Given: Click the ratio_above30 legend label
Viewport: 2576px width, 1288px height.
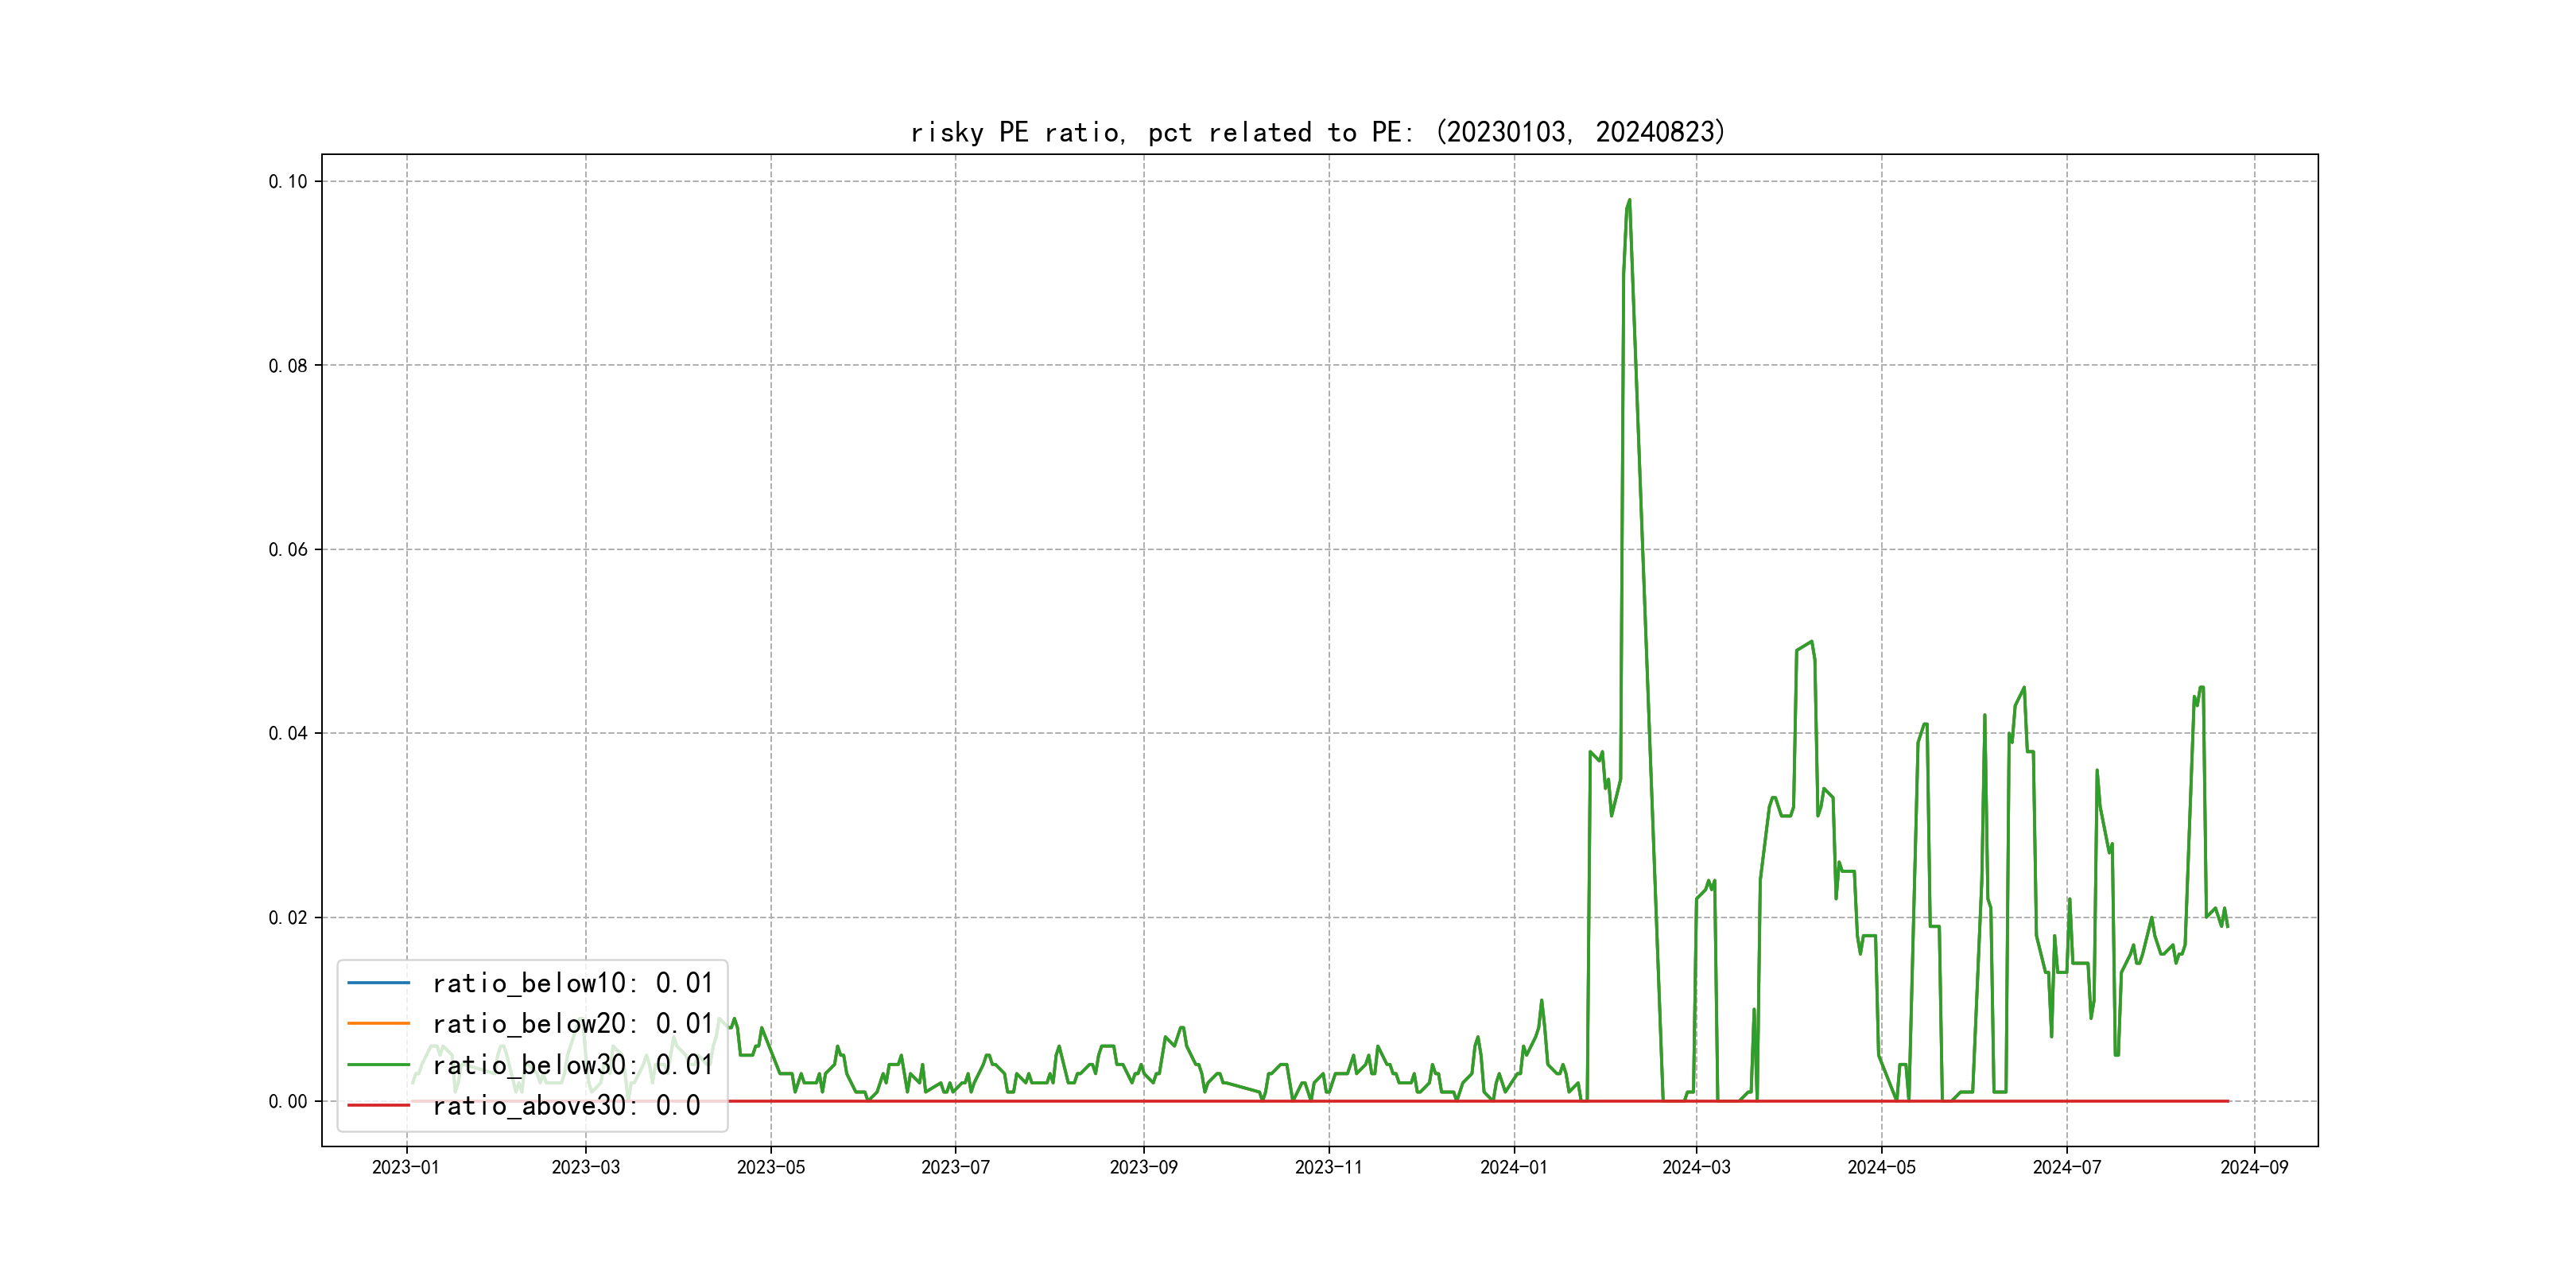Looking at the screenshot, I should [566, 1106].
